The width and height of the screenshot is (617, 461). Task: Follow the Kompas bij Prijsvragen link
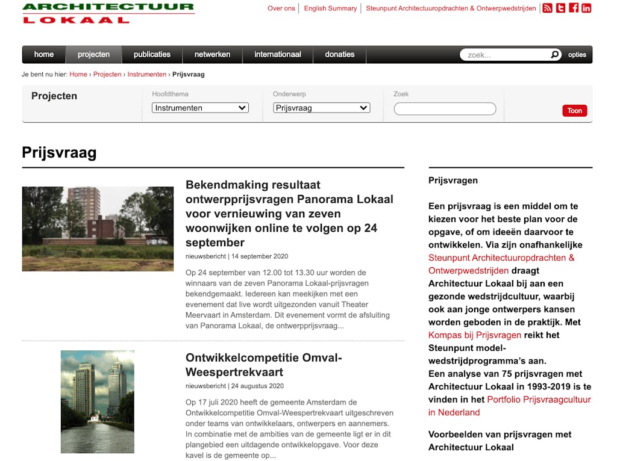tap(474, 335)
